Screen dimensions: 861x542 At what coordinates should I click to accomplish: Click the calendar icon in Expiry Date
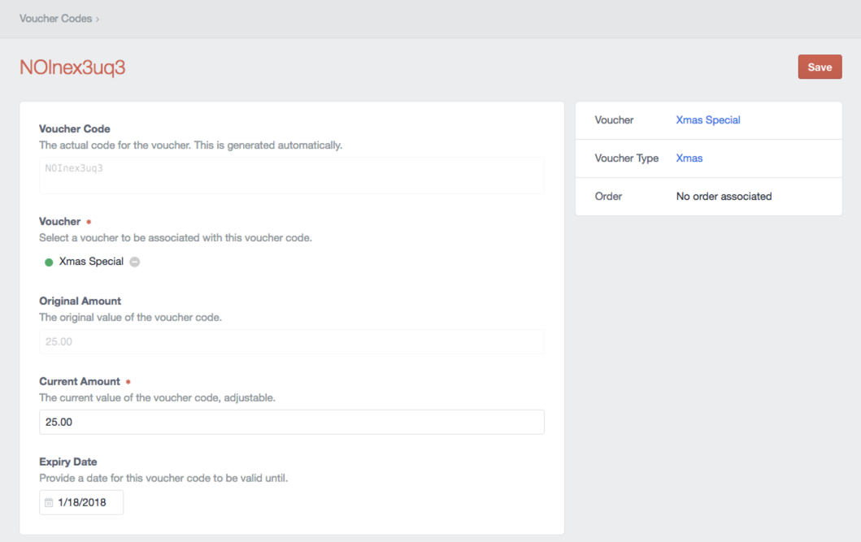(49, 503)
